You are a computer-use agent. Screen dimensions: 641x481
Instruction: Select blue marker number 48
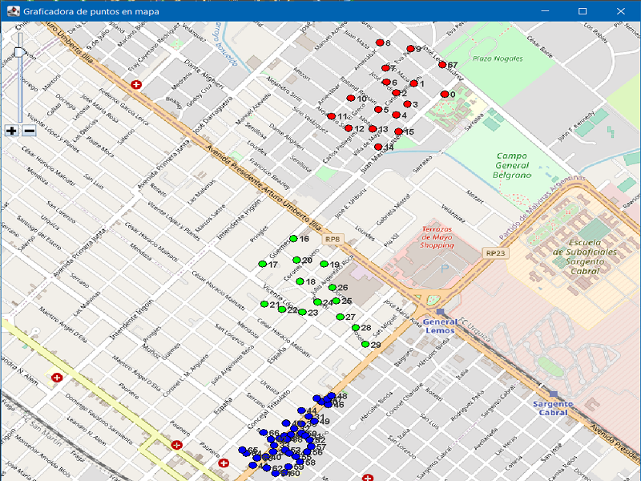pos(333,398)
